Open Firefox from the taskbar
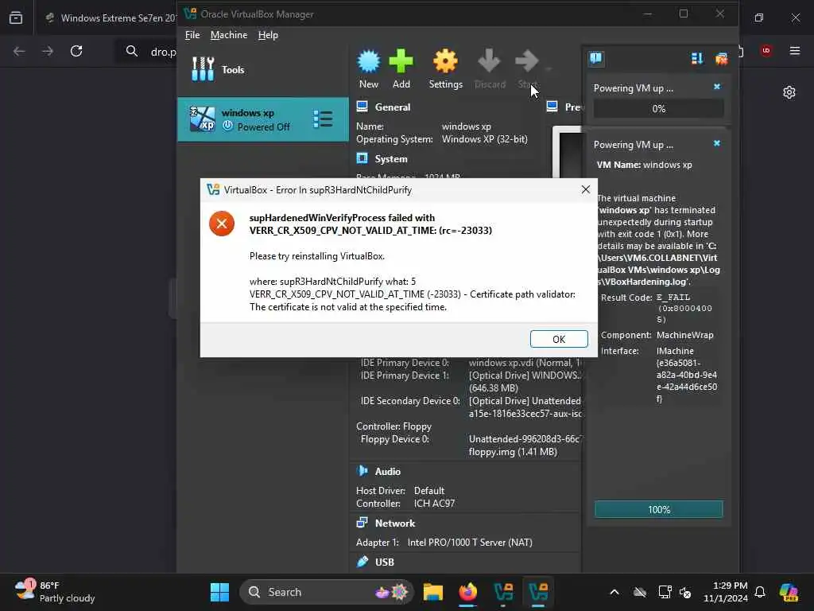 [467, 592]
